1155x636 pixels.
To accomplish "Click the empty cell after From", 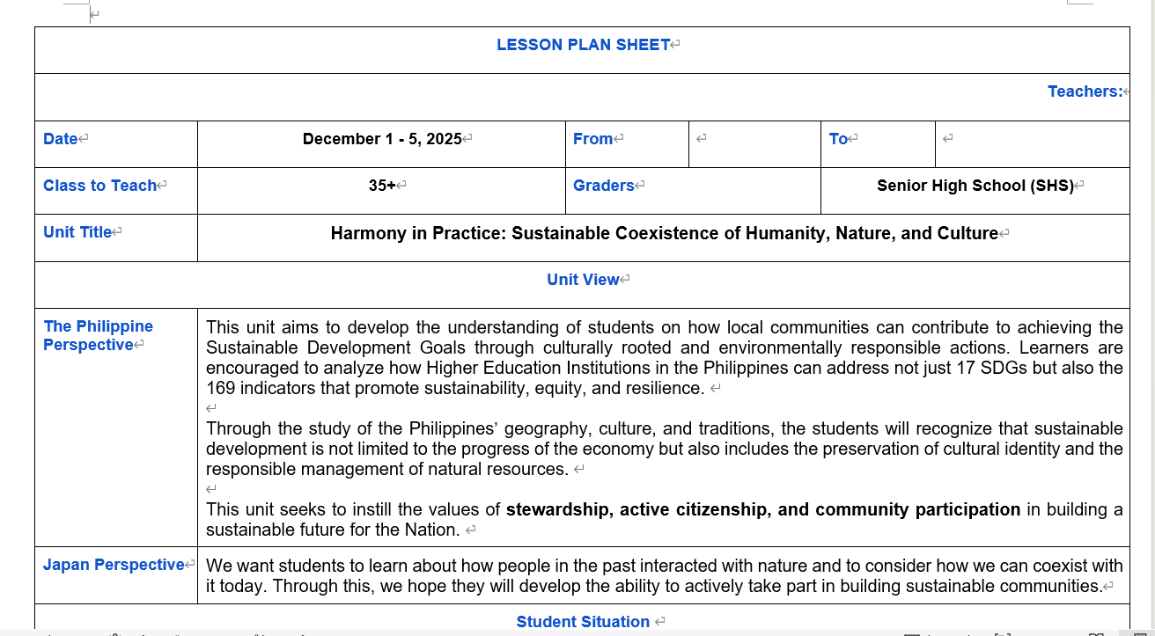I will click(754, 139).
